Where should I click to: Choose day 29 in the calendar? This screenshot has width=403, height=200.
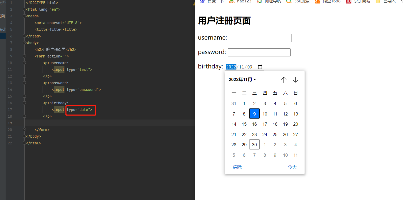pyautogui.click(x=244, y=145)
